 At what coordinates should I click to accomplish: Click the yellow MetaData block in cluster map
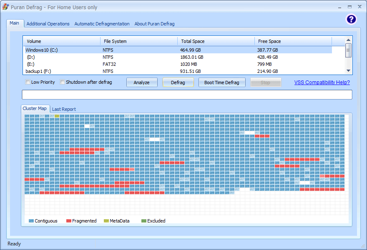click(x=57, y=116)
